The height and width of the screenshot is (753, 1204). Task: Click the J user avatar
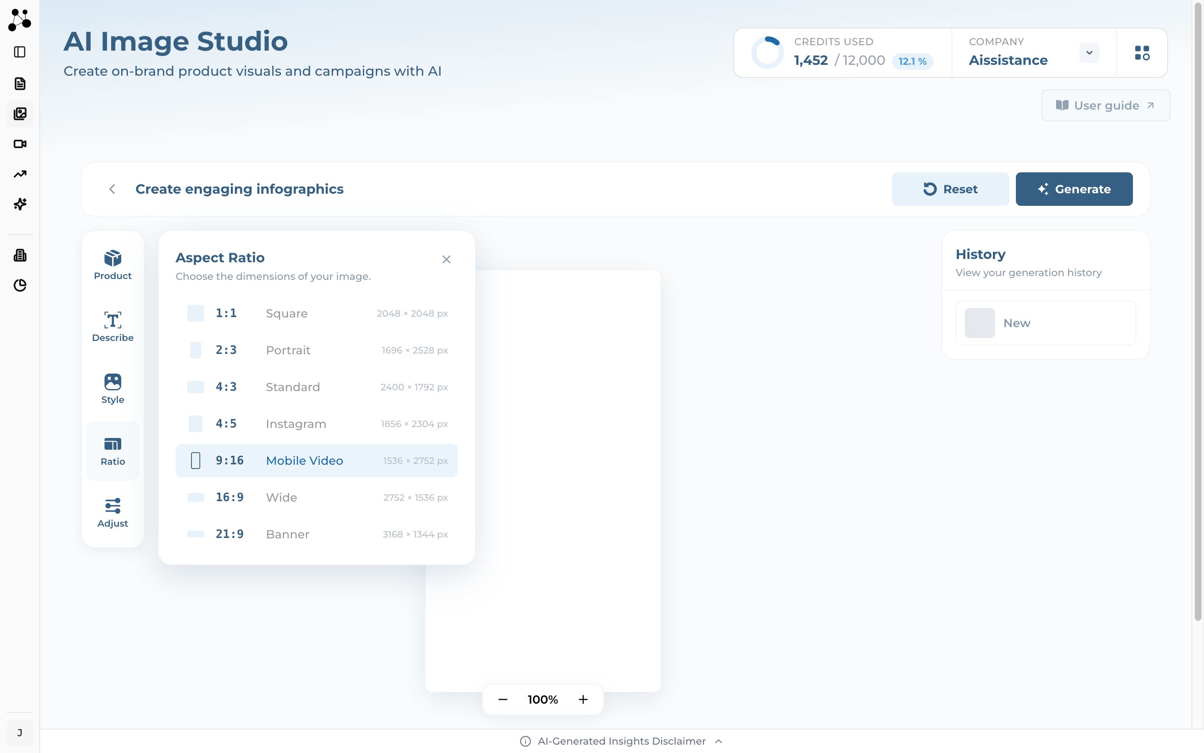tap(20, 733)
